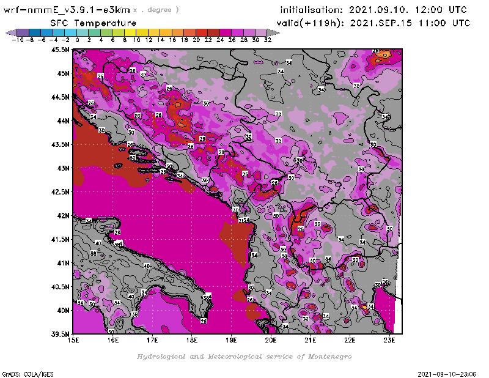Click the colorbar segment between -4 and -2

[x=59, y=32]
